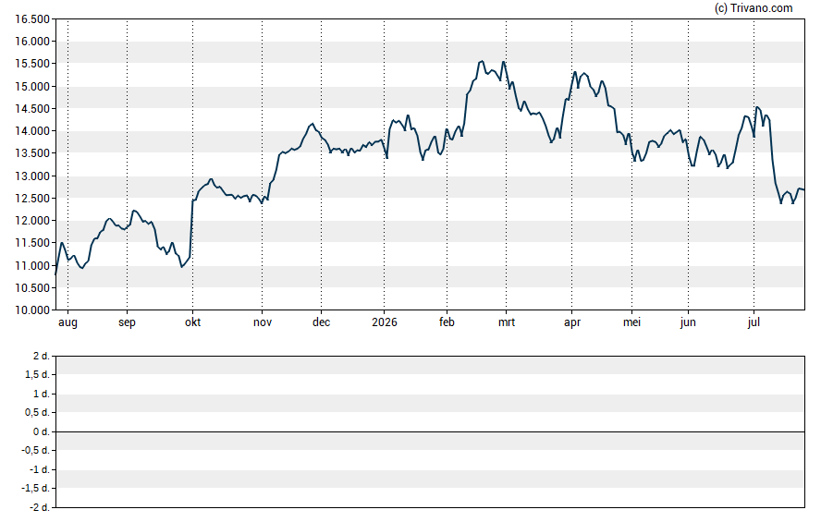Click the 16.500 price axis label

[32, 19]
